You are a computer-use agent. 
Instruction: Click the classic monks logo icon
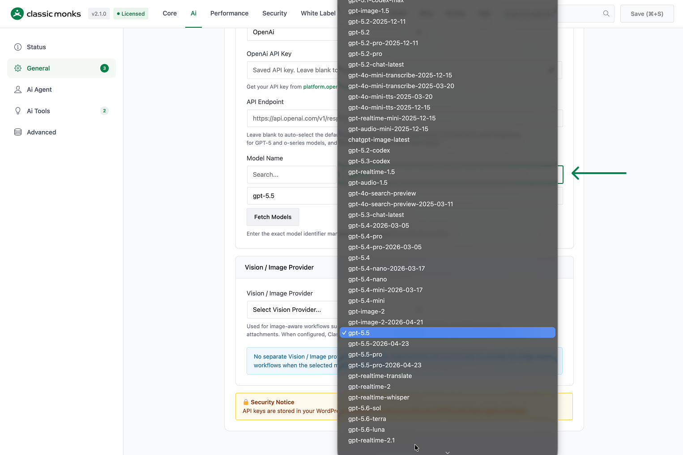coord(17,13)
